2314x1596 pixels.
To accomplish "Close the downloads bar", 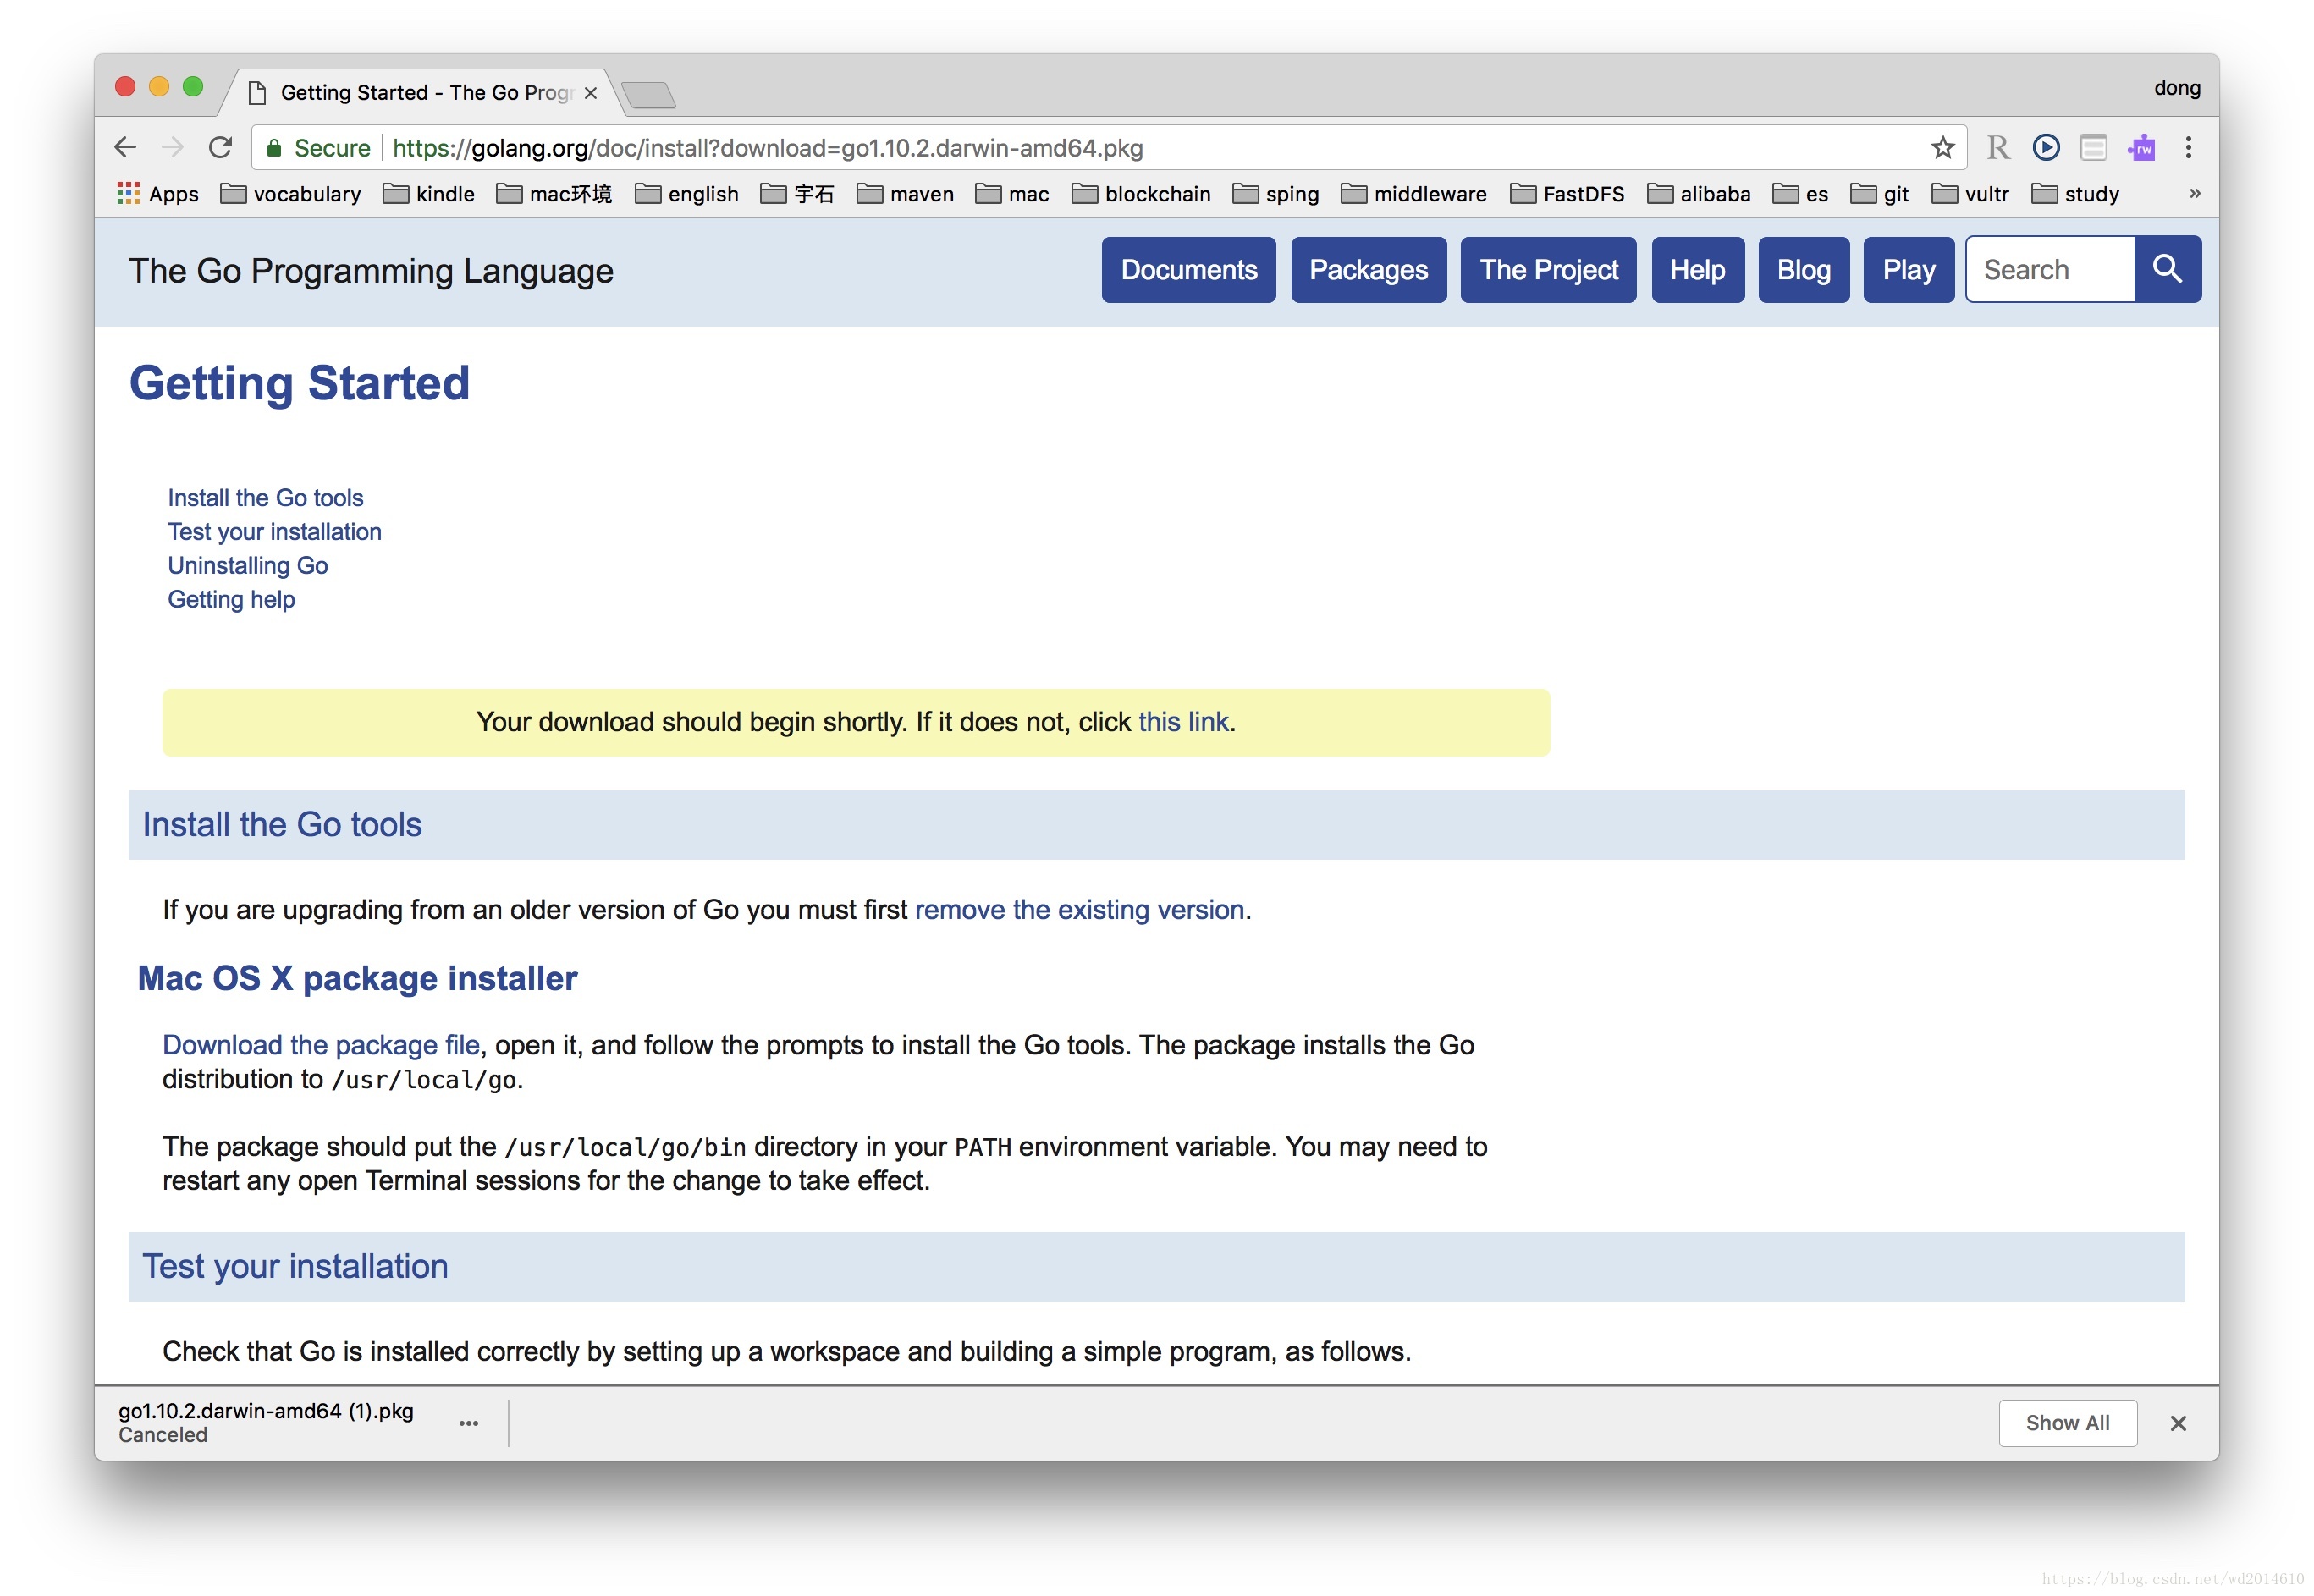I will 2178,1422.
